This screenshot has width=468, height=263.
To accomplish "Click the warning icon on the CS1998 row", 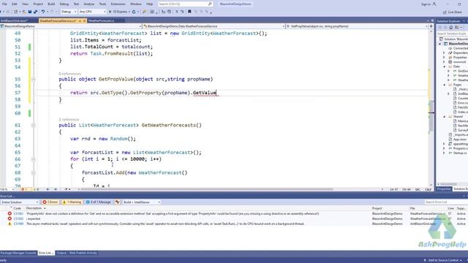I will 10,224.
